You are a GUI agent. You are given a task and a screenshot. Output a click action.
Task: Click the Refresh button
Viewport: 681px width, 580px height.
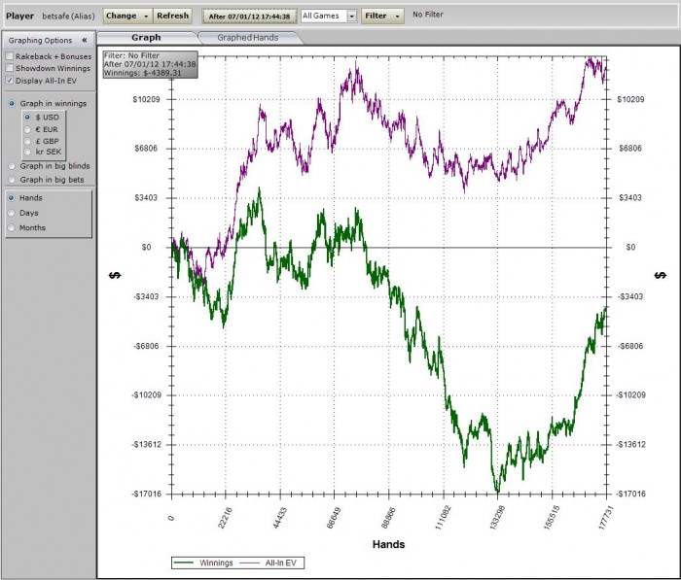[x=172, y=17]
